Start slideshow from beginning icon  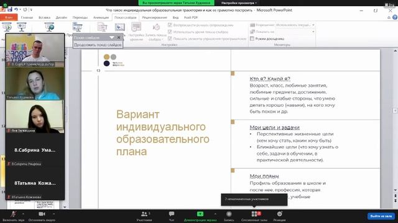(7, 27)
